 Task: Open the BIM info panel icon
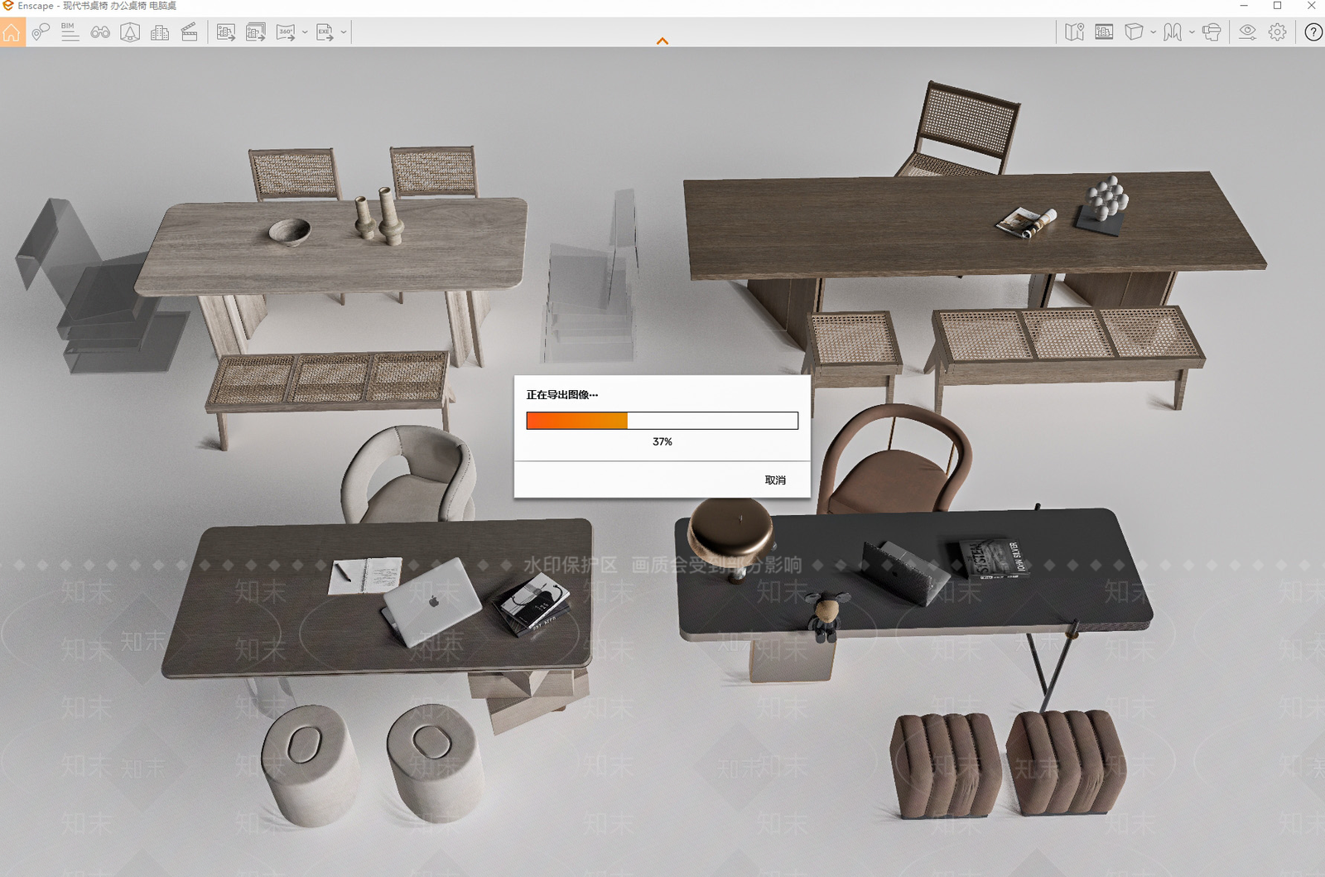(70, 32)
